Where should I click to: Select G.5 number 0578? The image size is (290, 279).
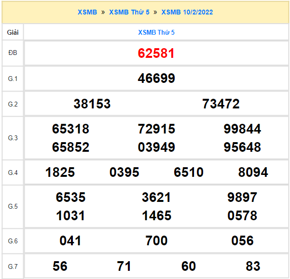pos(242,215)
